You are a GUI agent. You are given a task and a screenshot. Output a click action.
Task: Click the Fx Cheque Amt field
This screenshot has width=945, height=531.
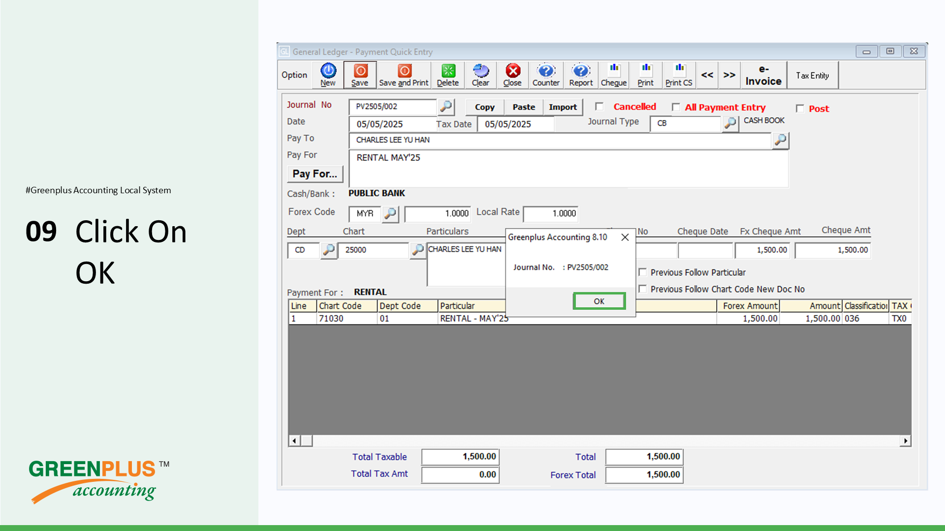pos(762,250)
